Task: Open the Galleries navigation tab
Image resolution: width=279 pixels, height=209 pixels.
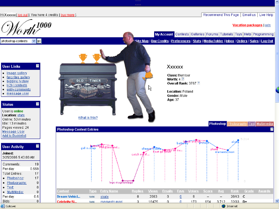Action: tap(197, 34)
